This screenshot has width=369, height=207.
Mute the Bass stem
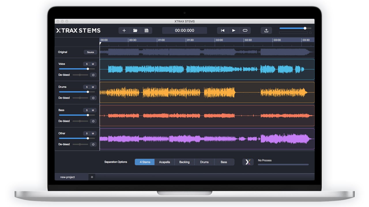[93, 110]
